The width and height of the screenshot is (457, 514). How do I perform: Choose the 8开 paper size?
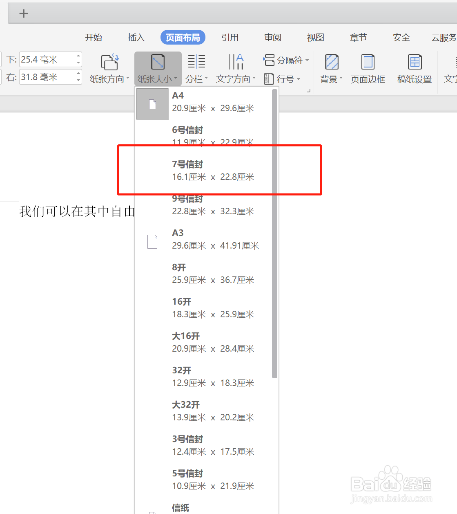pyautogui.click(x=204, y=274)
